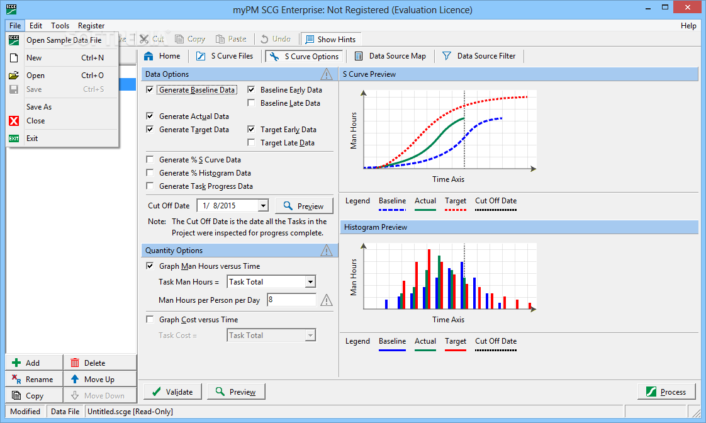Image resolution: width=706 pixels, height=423 pixels.
Task: Click the Quantity Options warning triangle
Action: 327,250
